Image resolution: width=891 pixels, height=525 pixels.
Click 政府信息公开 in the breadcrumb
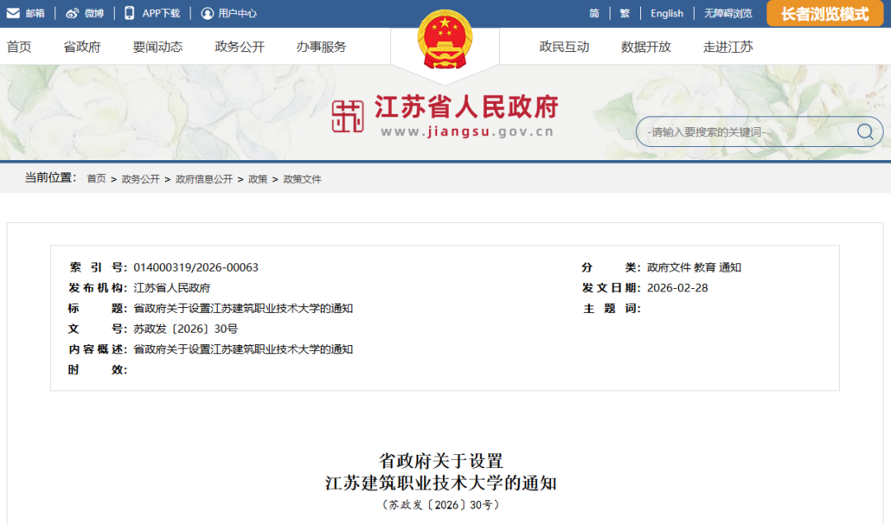pyautogui.click(x=204, y=179)
